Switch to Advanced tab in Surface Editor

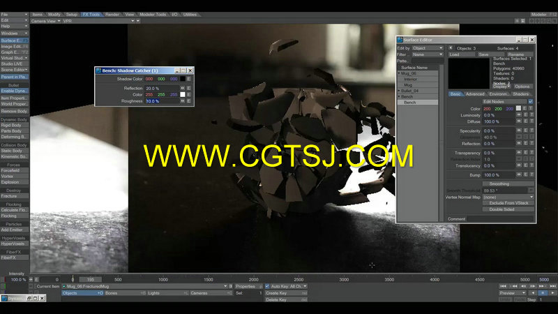[475, 94]
